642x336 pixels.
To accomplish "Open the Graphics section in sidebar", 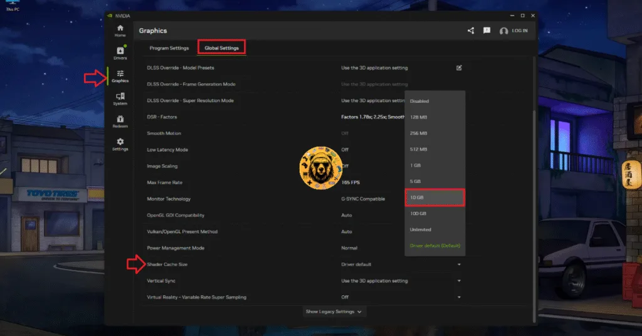I will [120, 76].
